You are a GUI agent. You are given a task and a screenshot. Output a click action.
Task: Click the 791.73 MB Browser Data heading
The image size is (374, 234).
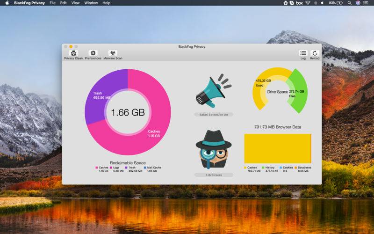277,127
